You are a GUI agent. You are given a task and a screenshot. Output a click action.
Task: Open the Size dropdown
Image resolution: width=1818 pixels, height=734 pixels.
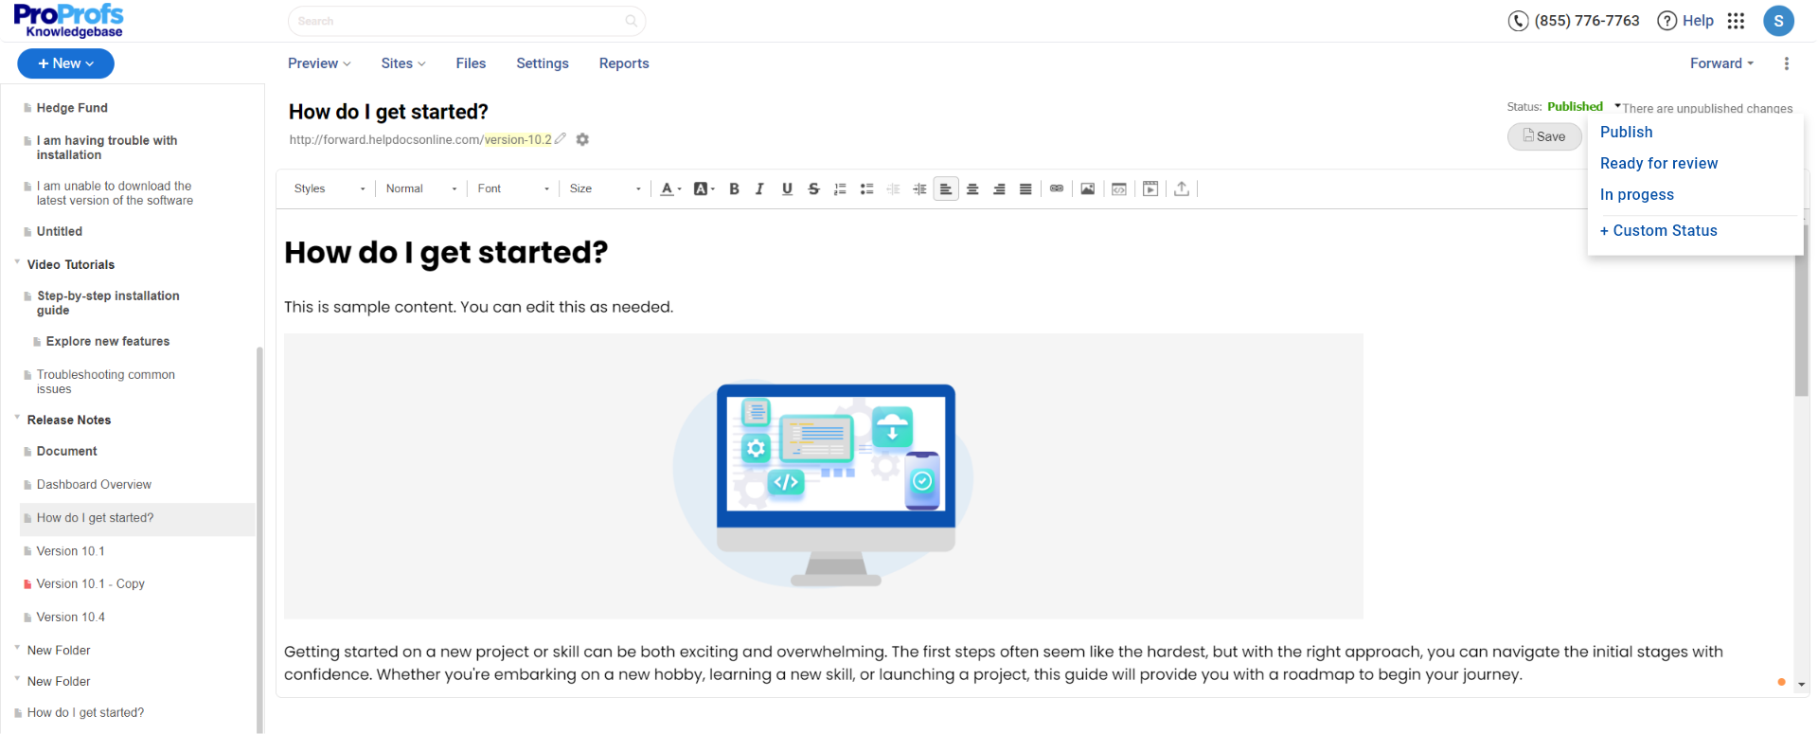605,188
